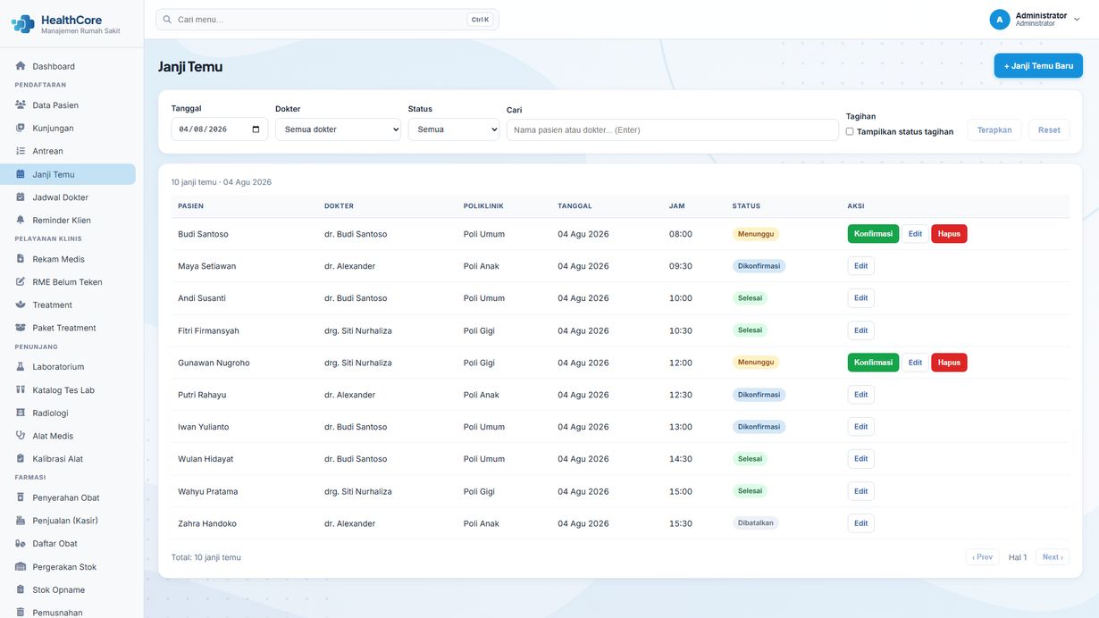The image size is (1099, 618).
Task: Enable Tampilkan status tagihan checkbox
Action: click(x=850, y=131)
